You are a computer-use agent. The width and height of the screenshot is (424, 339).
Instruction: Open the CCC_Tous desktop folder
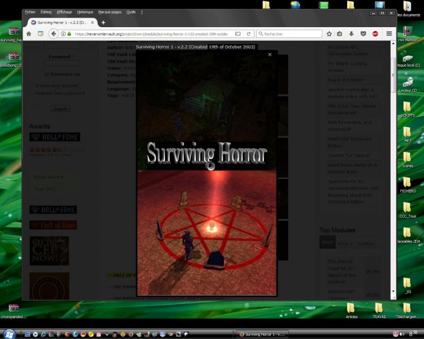[408, 210]
